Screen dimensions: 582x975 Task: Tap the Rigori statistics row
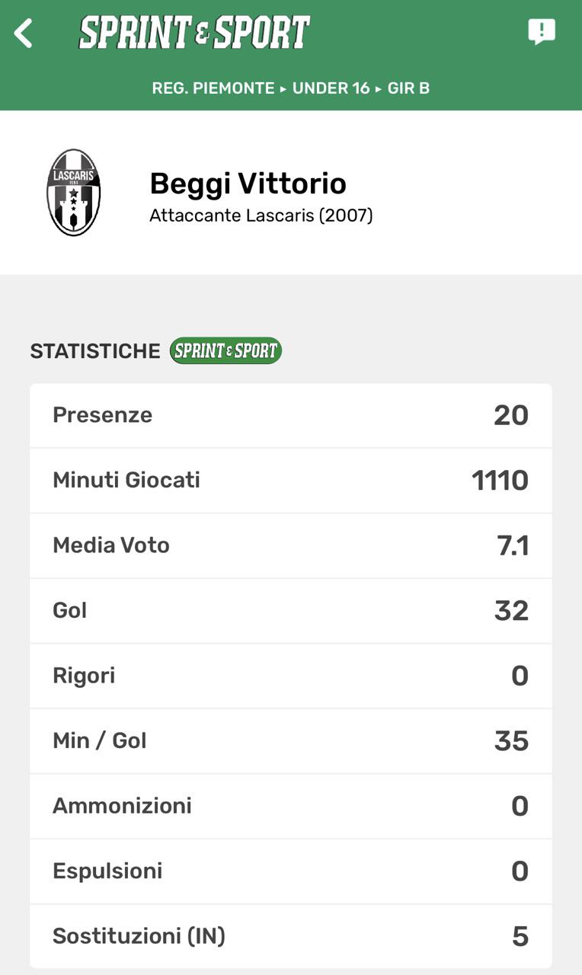click(x=291, y=676)
